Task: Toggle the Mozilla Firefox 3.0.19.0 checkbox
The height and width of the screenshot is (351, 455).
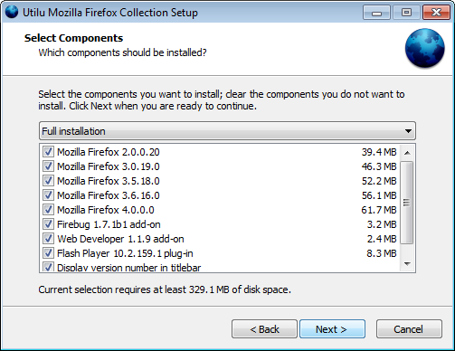Action: click(48, 166)
